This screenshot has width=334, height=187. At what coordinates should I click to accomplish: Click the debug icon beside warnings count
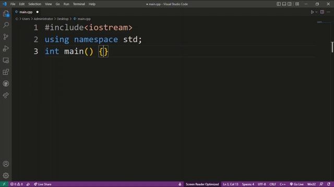click(x=28, y=184)
